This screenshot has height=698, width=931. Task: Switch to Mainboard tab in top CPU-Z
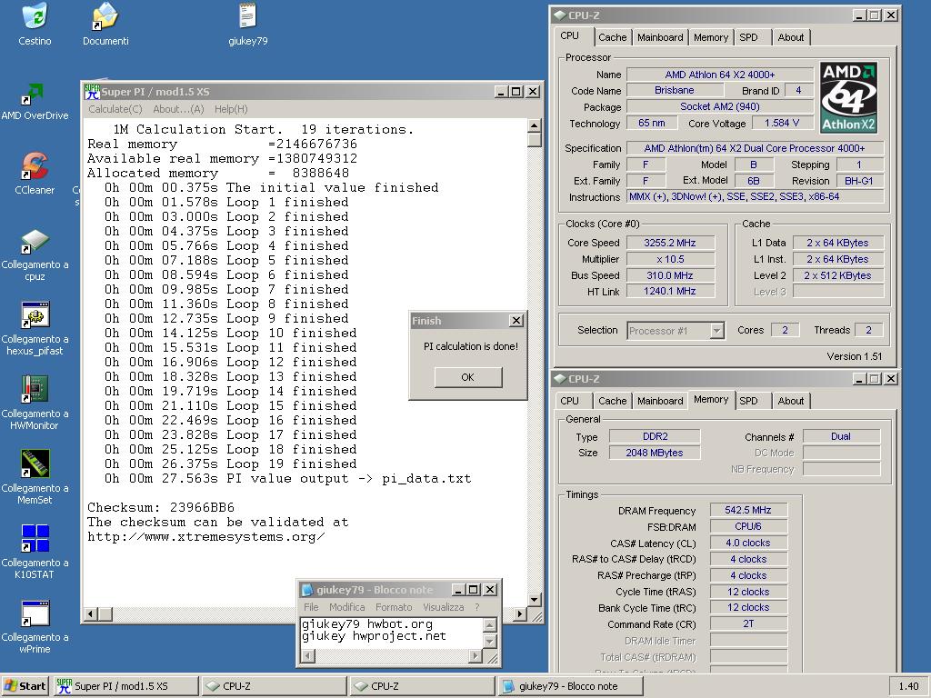point(660,37)
